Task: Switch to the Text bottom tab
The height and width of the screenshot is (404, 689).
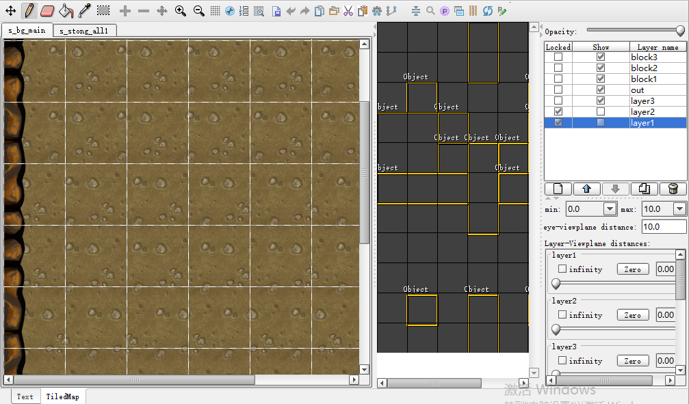Action: point(25,396)
